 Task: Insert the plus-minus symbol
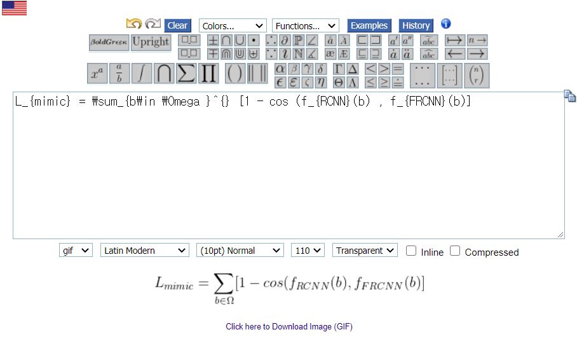pos(213,40)
